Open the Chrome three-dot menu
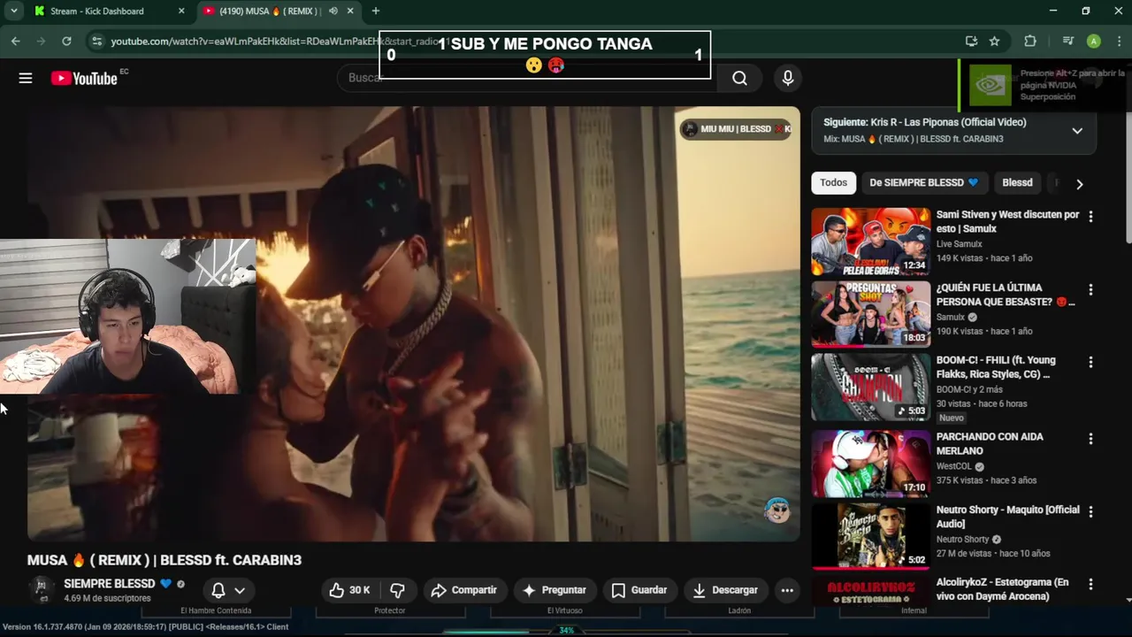Viewport: 1132px width, 637px height. 1118,41
